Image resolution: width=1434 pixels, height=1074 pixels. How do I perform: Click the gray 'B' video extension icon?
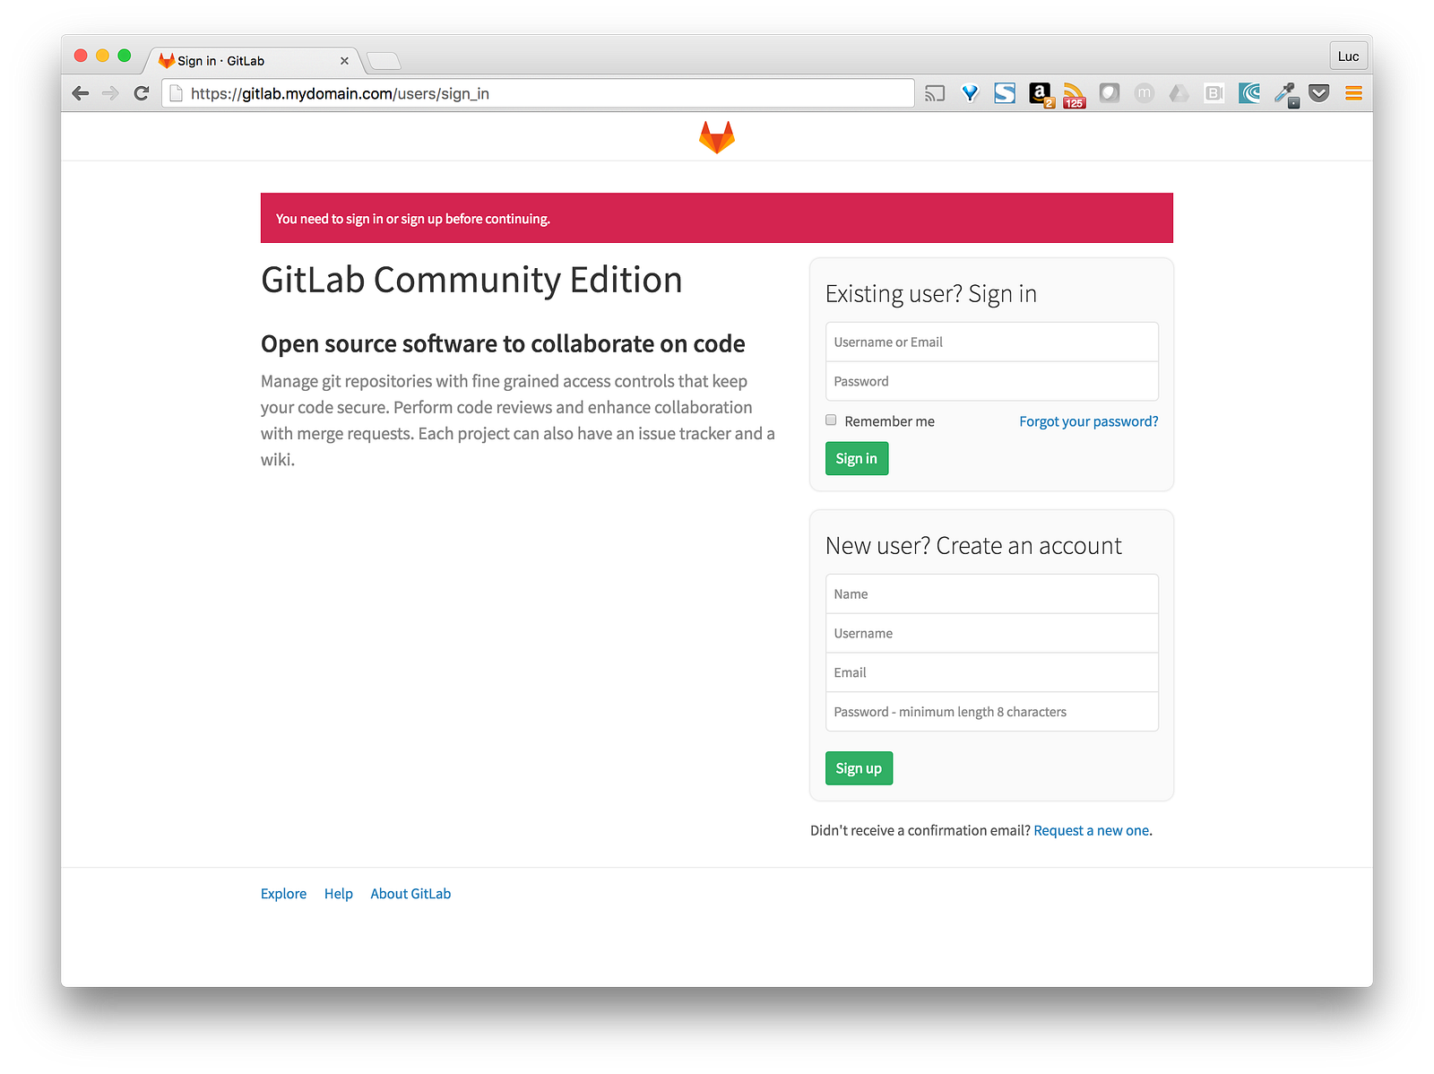1214,93
